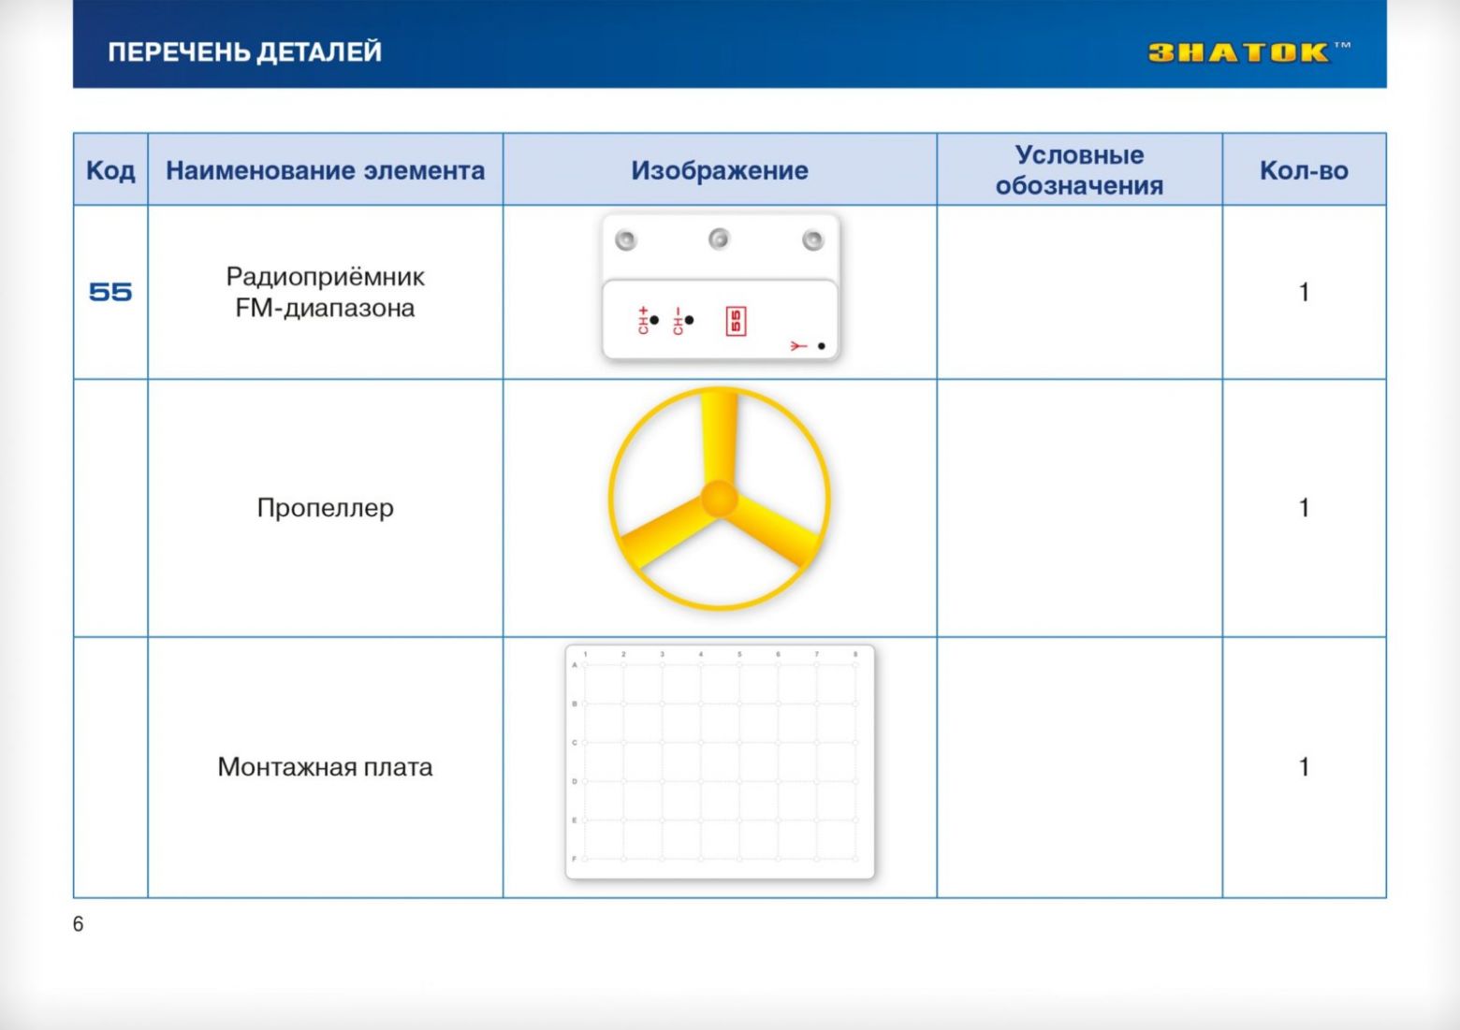Click the Кол-во column header
The image size is (1460, 1030).
(x=1304, y=170)
